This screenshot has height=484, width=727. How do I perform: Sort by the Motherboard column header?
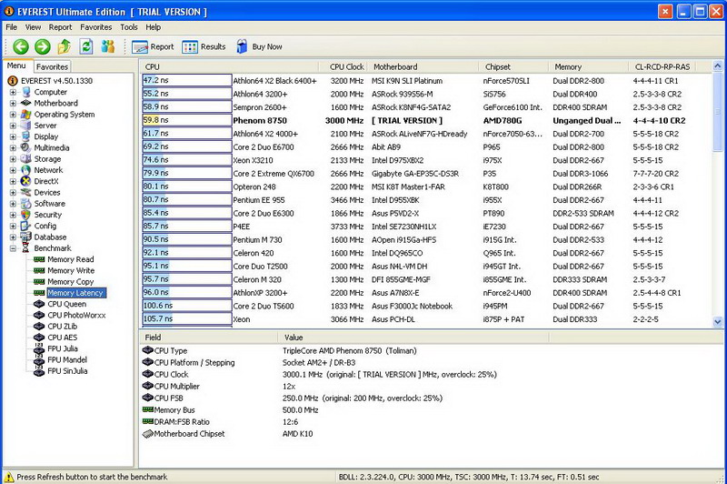pos(423,66)
